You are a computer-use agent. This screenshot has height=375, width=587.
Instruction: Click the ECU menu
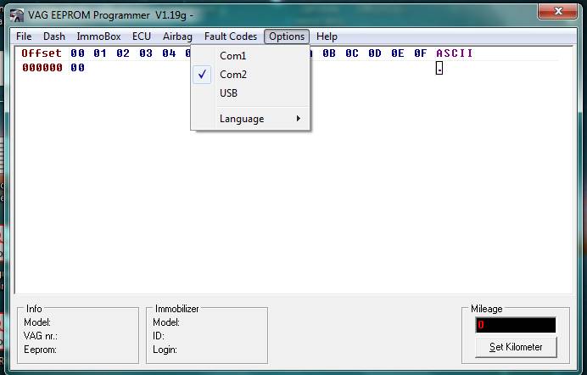(x=142, y=36)
